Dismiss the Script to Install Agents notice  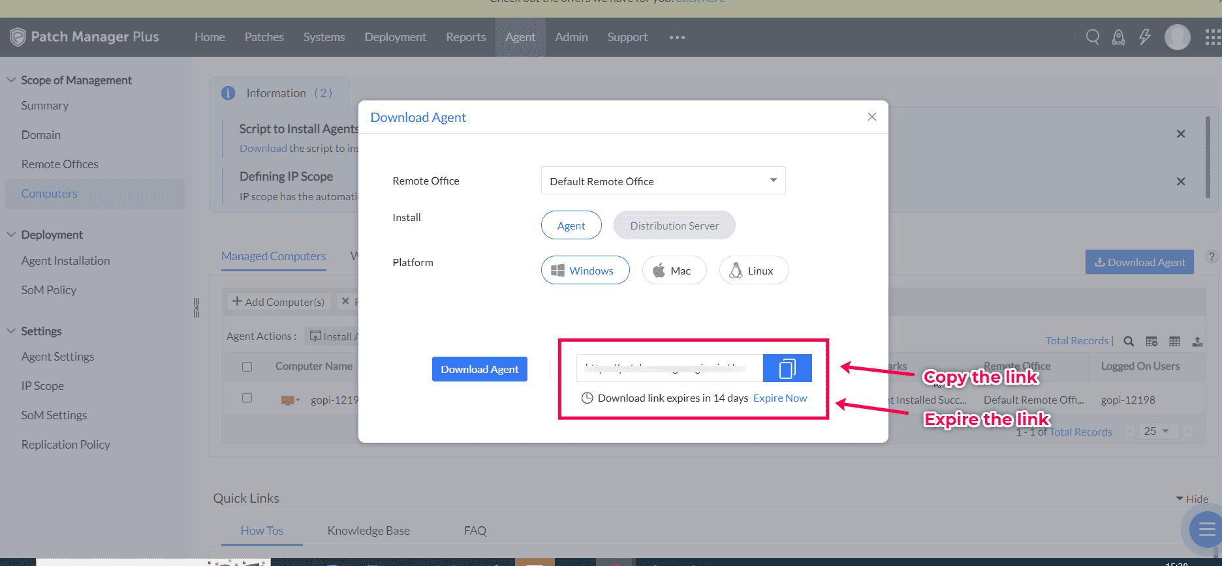pos(1181,134)
